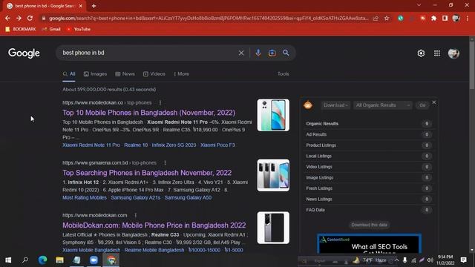The height and width of the screenshot is (267, 475).
Task: Search by image camera icon
Action: (x=272, y=53)
